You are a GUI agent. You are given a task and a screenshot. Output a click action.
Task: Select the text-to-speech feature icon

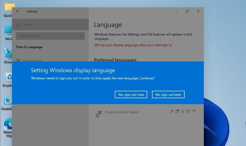[177, 111]
